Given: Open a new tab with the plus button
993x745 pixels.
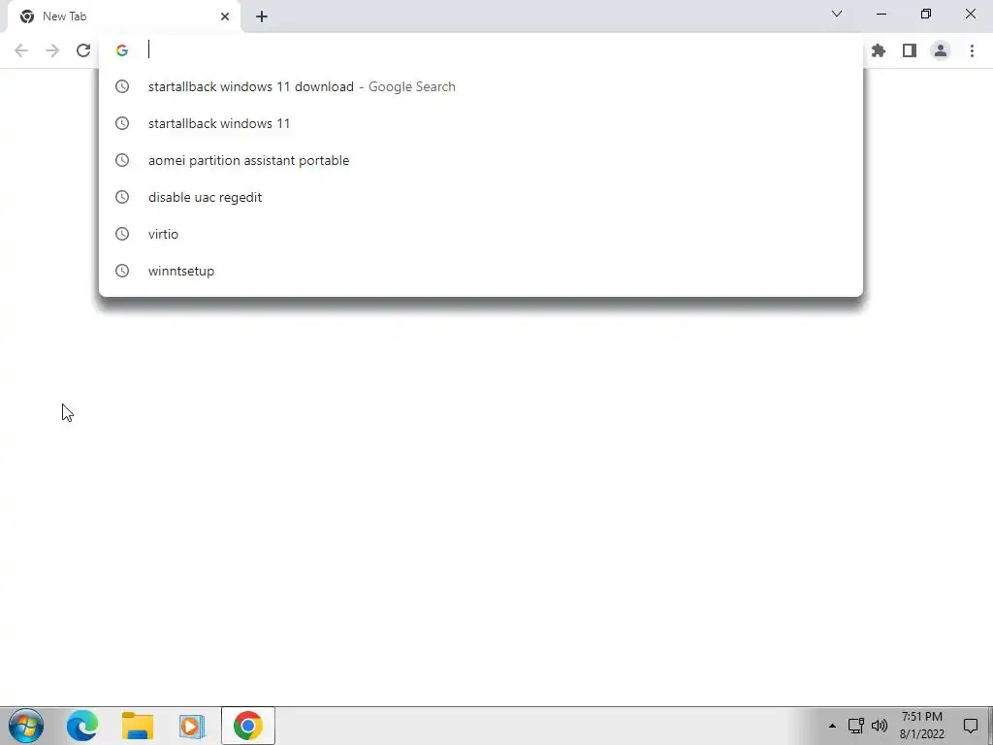Looking at the screenshot, I should click(262, 16).
